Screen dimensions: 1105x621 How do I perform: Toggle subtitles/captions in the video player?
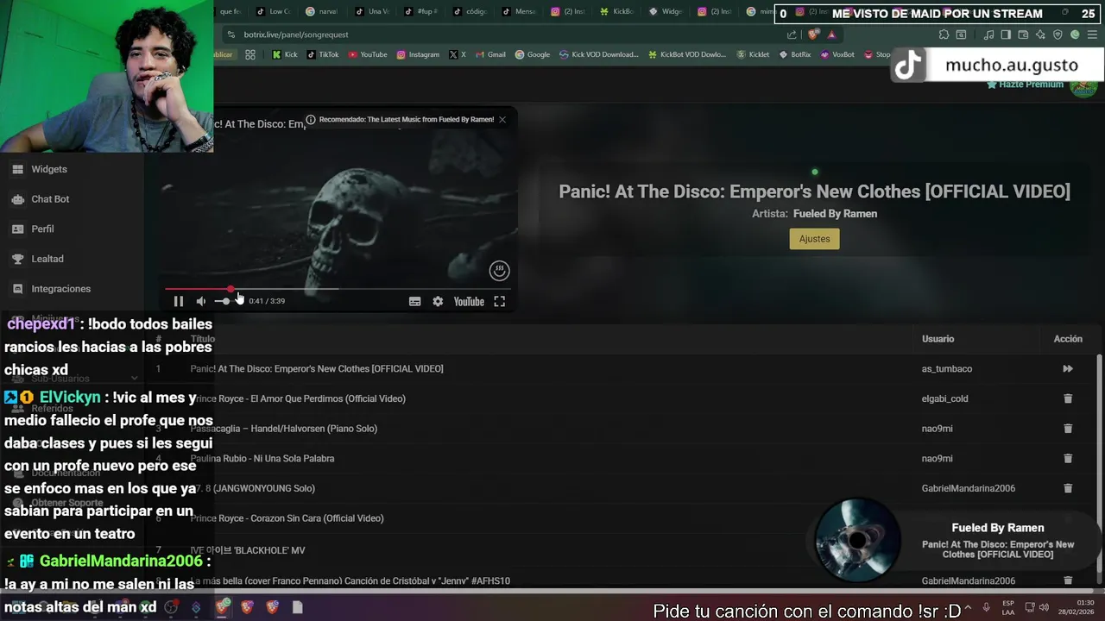[414, 301]
